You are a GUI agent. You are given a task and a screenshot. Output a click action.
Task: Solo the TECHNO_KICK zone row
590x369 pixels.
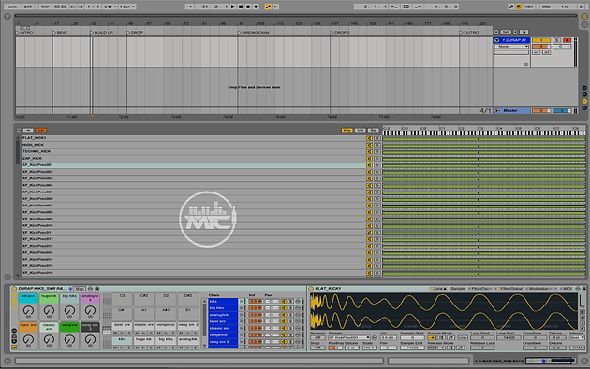[x=377, y=152]
